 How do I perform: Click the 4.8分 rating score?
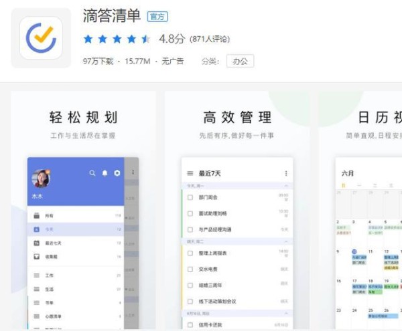[x=172, y=39]
